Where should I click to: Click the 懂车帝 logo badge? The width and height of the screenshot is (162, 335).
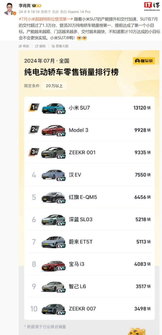tap(144, 61)
